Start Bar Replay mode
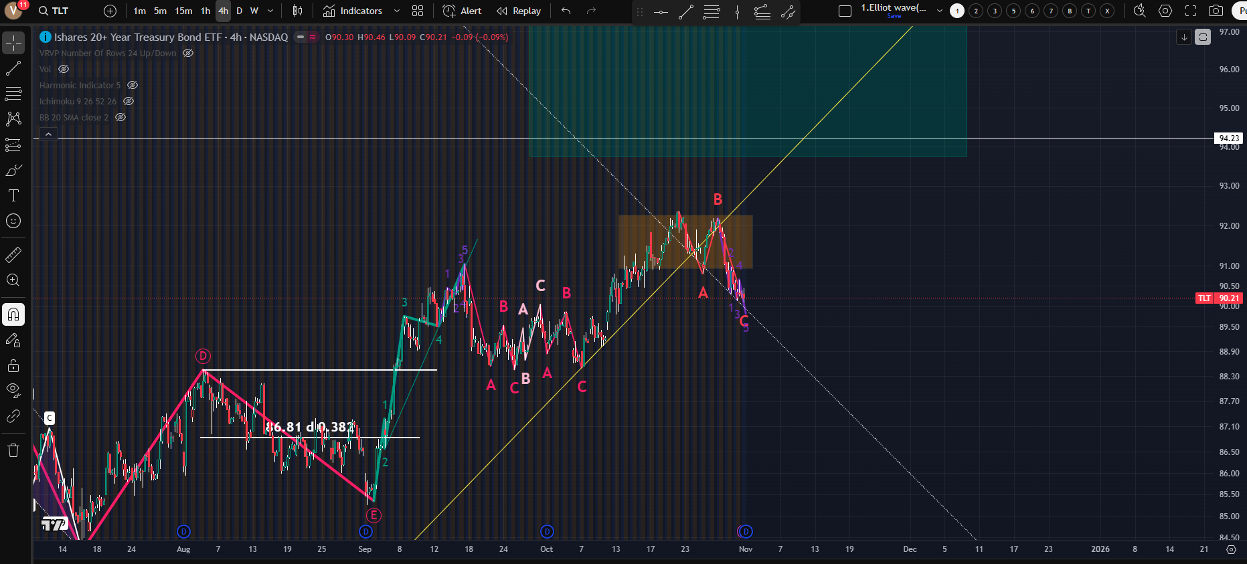Image resolution: width=1247 pixels, height=564 pixels. 519,11
